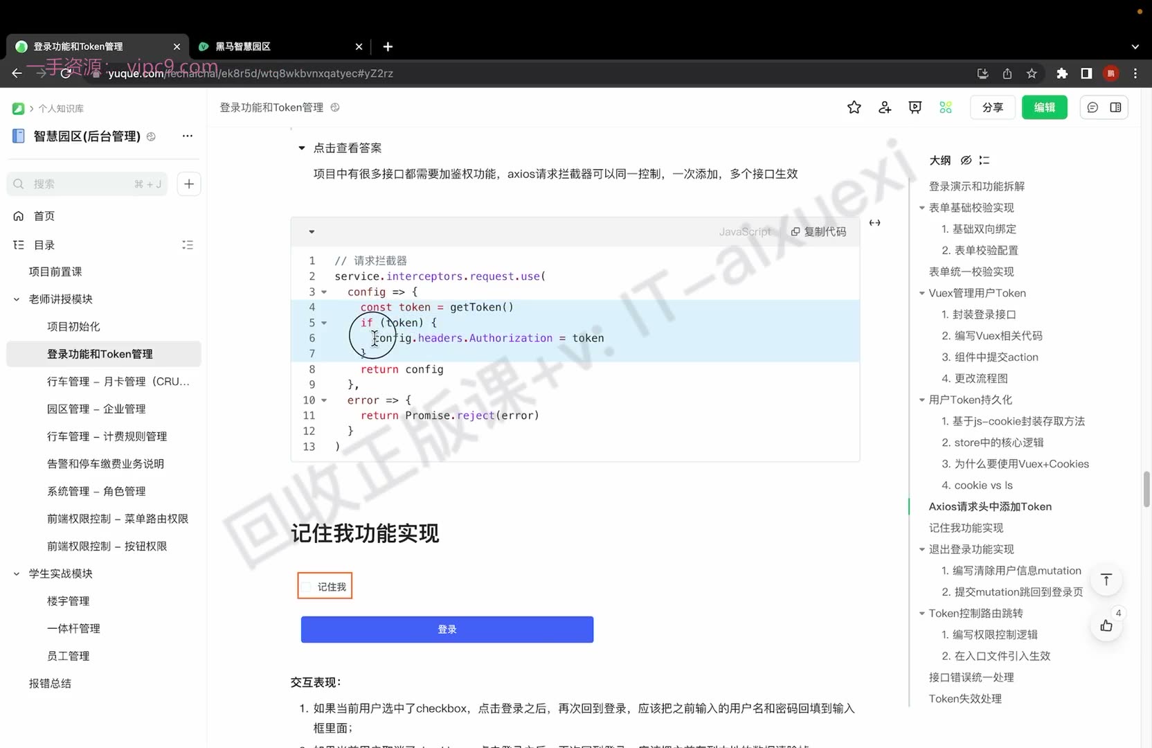Fold the error handler at line 10
The height and width of the screenshot is (748, 1152).
click(x=324, y=400)
